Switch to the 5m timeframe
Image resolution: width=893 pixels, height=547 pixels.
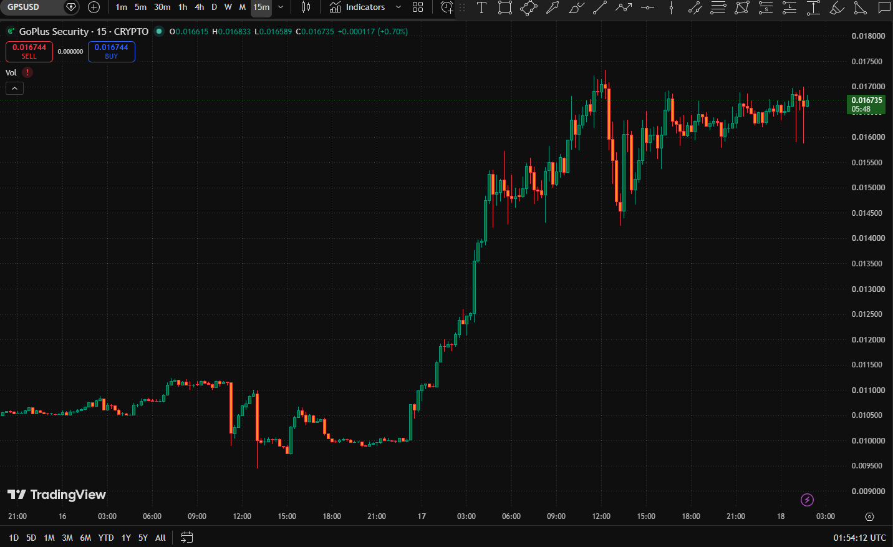click(141, 7)
